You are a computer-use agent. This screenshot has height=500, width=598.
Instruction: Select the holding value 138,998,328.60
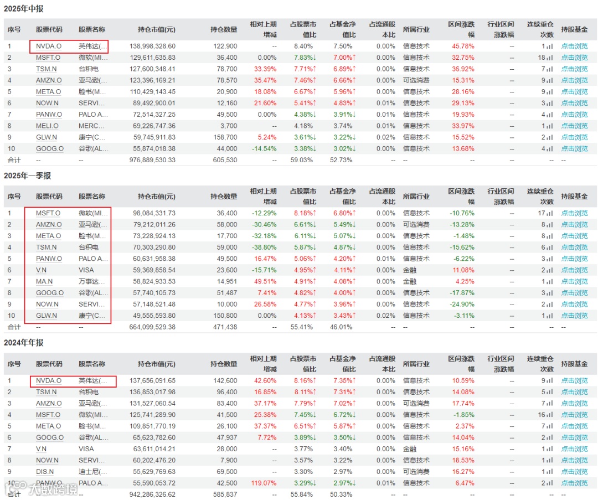(x=153, y=46)
